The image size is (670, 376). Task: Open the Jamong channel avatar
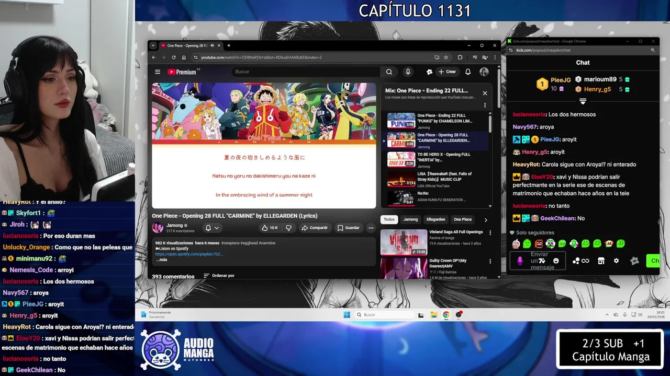[x=158, y=228]
